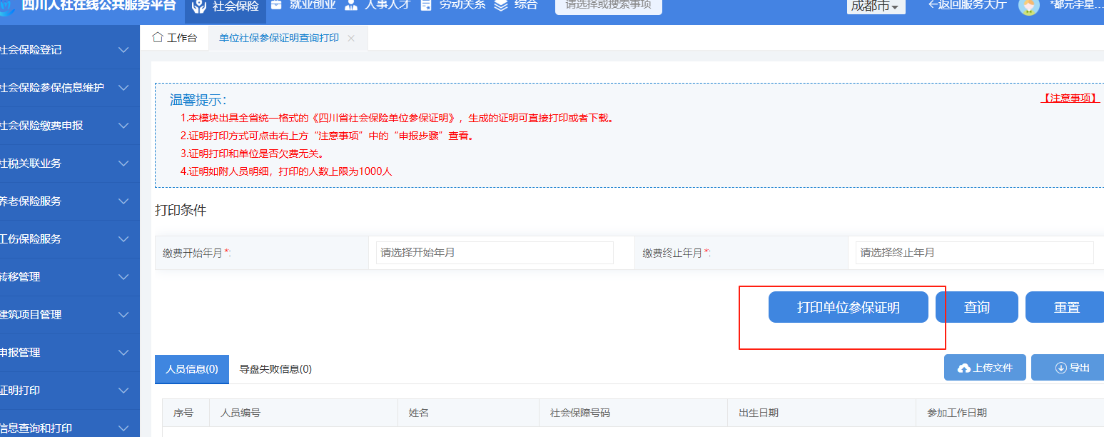Open 劳动关系 via its document icon
Screen dimensions: 1104x437
pos(426,6)
